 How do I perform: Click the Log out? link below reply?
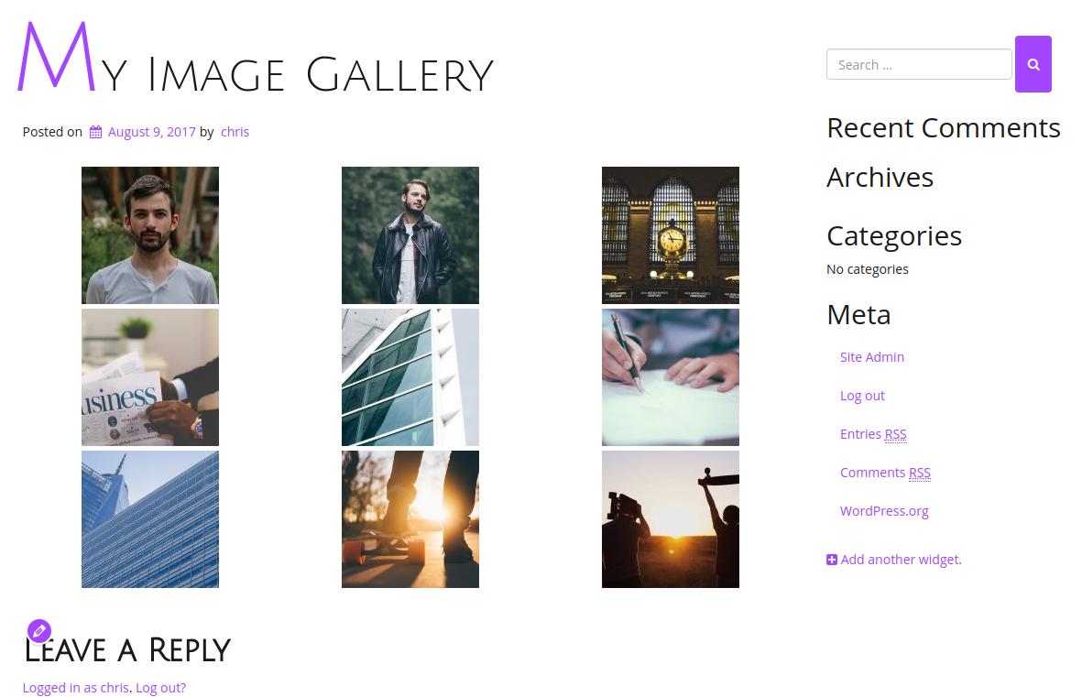pyautogui.click(x=160, y=688)
